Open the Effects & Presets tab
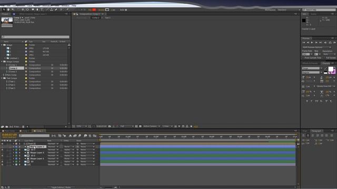Viewport: 337px width, 189px height. 310,64
